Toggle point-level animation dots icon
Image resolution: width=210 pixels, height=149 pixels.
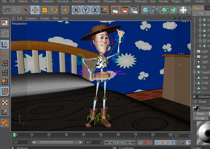pos(178,142)
